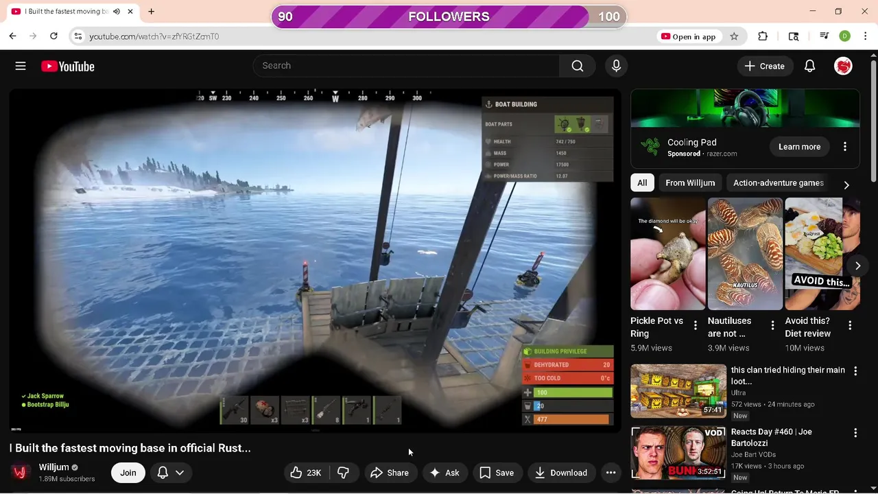The image size is (878, 494).
Task: Go to YouTube home via logo
Action: [67, 66]
